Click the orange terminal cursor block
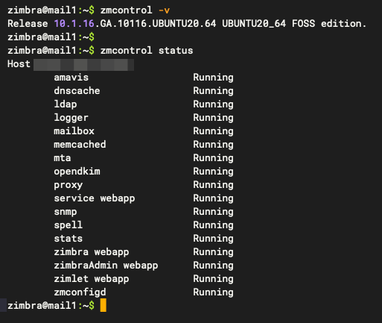 104,305
